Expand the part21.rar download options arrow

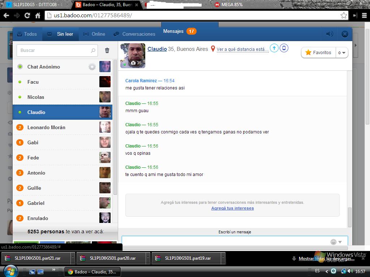click(x=73, y=258)
